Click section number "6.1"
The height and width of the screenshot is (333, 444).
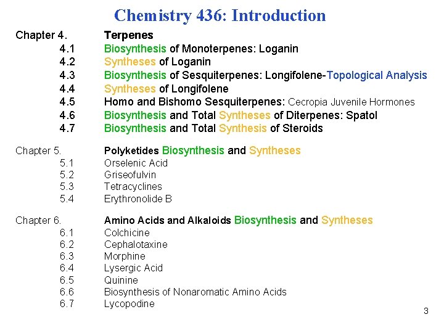coord(67,232)
